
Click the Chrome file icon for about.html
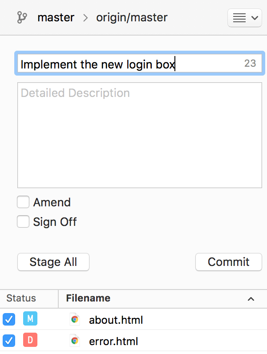tap(75, 319)
